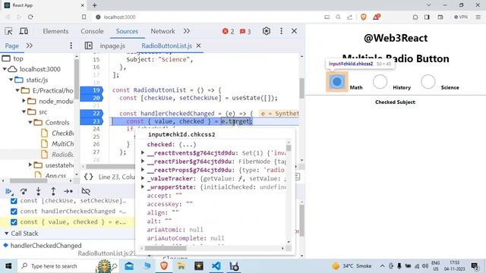
Task: Toggle breakpoint checkbox for value, checked line
Action: 14,222
